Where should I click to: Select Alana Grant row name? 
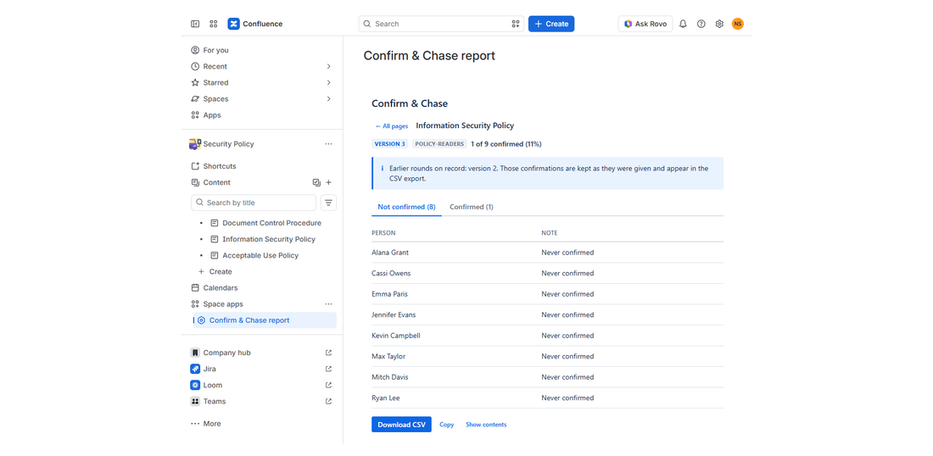[x=390, y=253]
